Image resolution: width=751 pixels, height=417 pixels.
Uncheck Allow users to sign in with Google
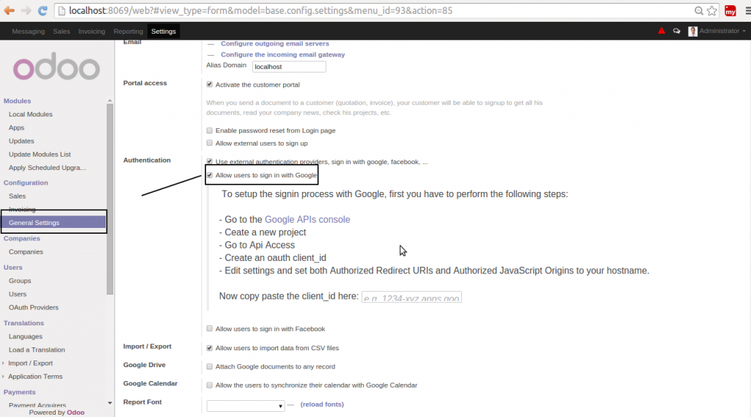209,175
